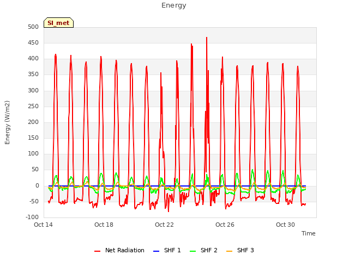Click the orange SHF 3 legend swatch
Viewport: 349px width, 261px height.
(x=229, y=251)
